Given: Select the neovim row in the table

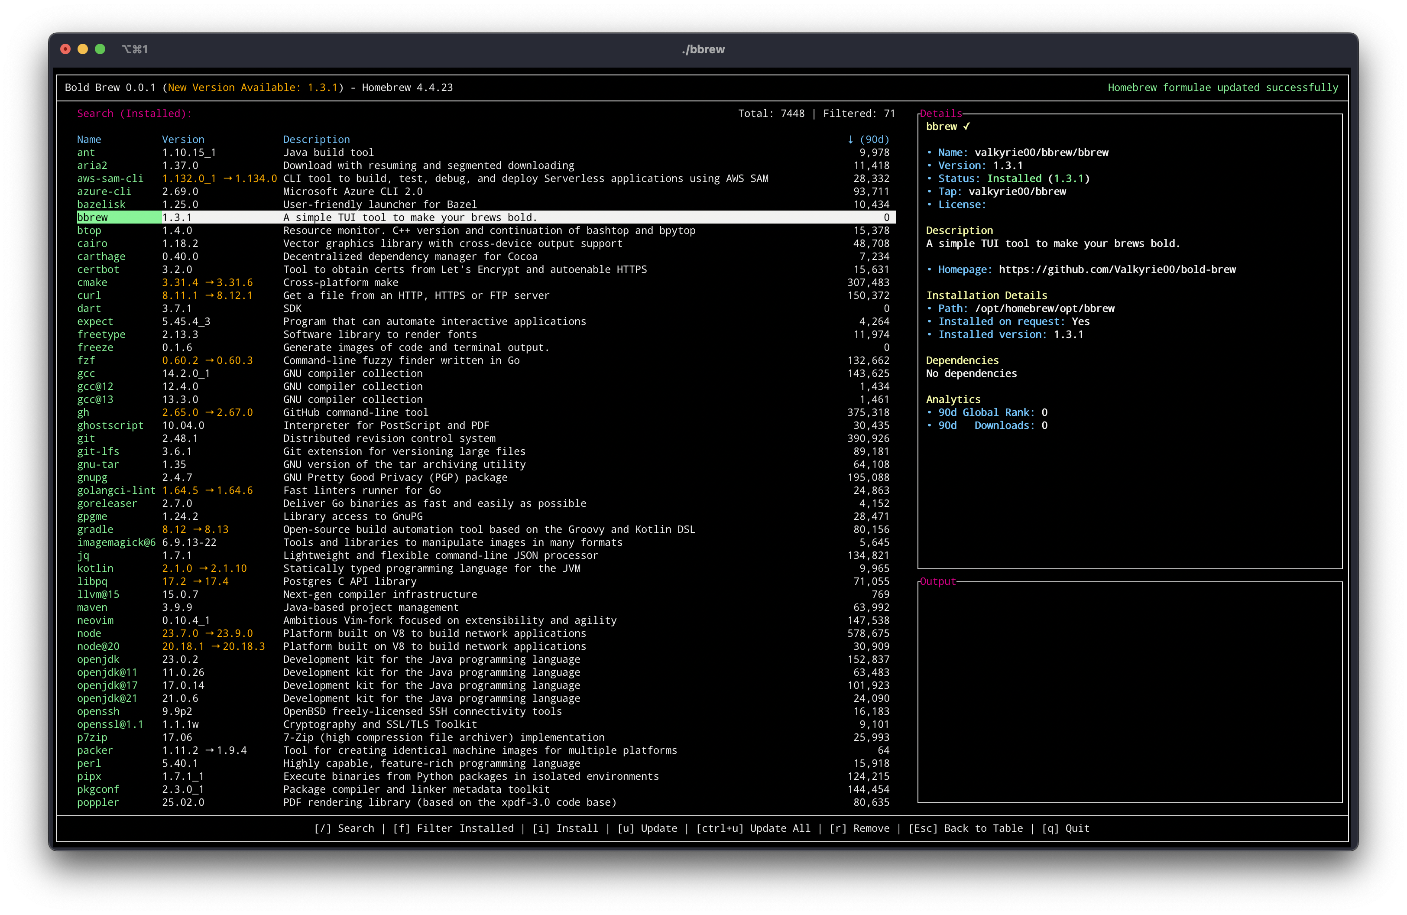Looking at the screenshot, I should [x=95, y=621].
